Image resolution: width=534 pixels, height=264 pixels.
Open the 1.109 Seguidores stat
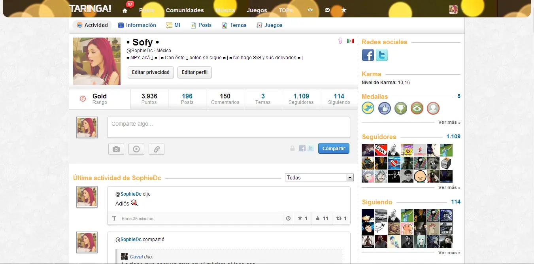(x=301, y=99)
